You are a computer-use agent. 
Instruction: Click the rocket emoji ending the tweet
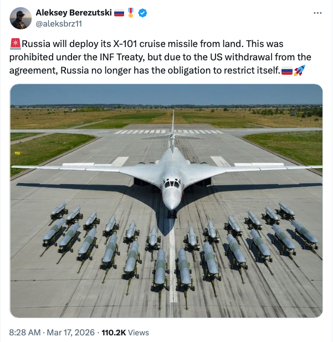pos(299,70)
